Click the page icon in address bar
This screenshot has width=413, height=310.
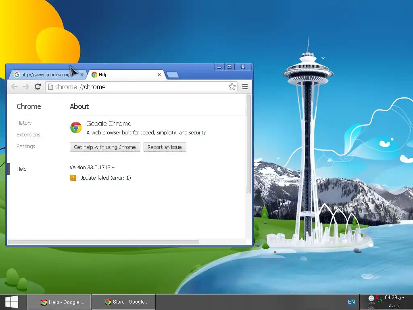(50, 87)
